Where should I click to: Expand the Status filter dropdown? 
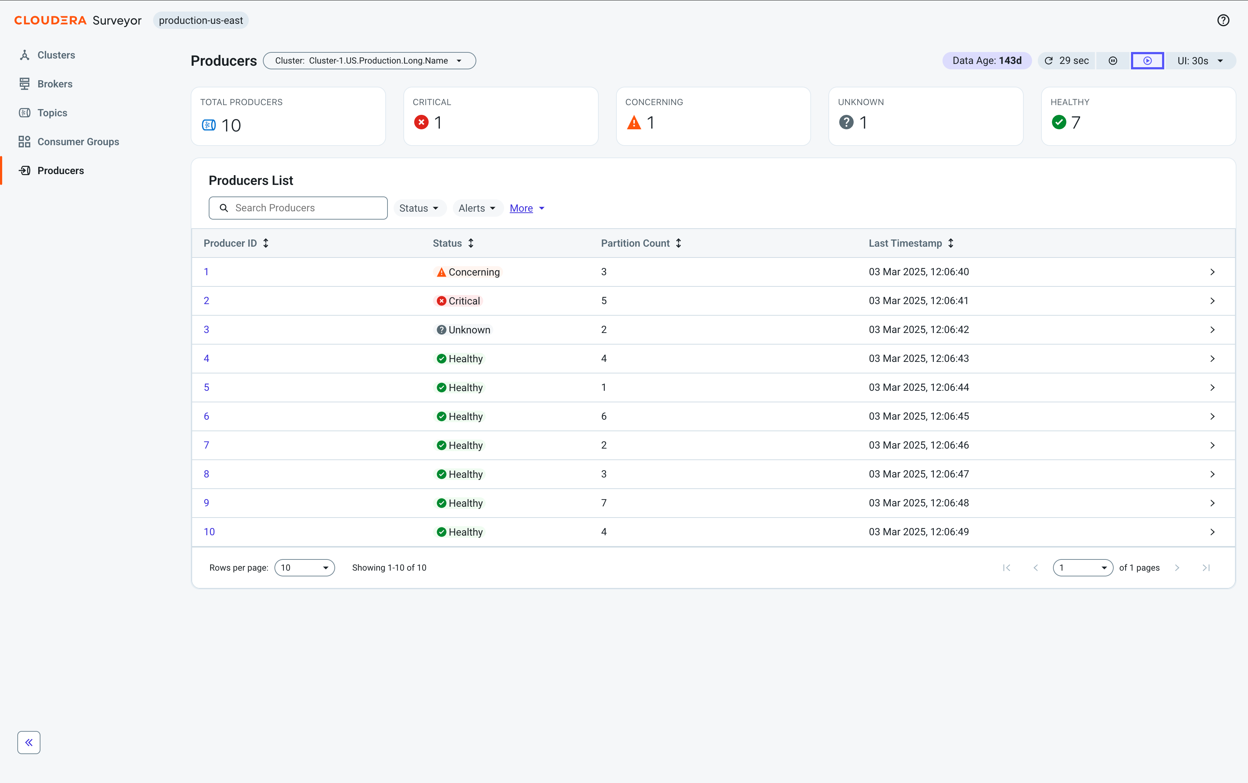point(419,208)
